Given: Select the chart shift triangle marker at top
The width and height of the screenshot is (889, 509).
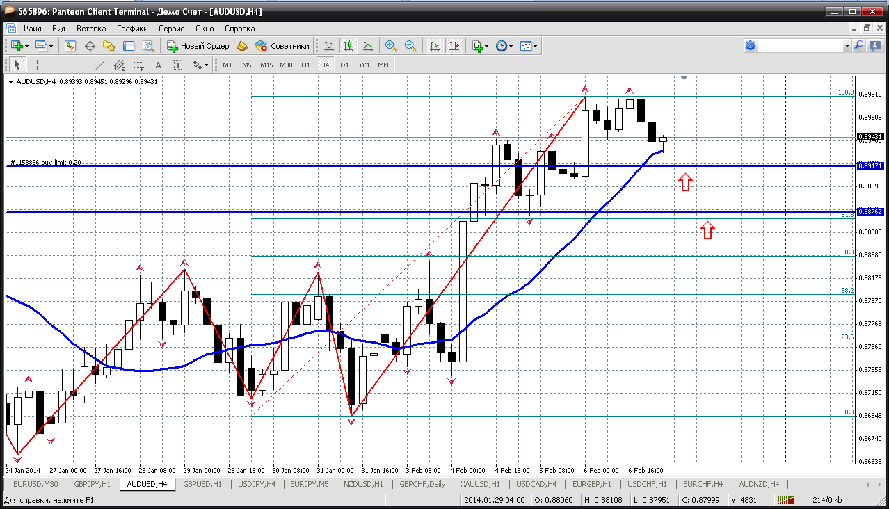Looking at the screenshot, I should pos(684,78).
